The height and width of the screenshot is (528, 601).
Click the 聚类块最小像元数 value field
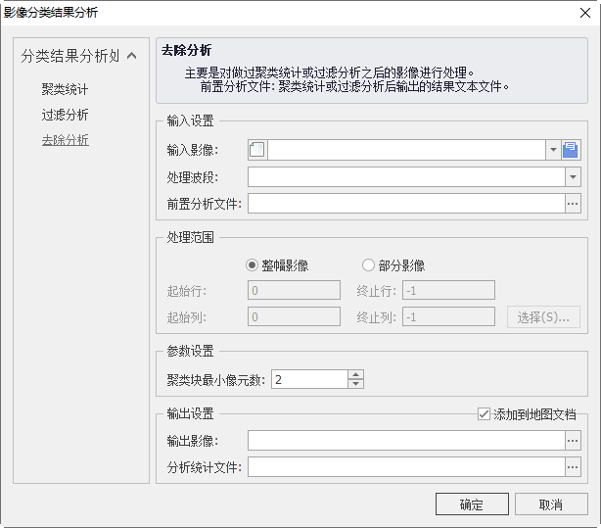coord(307,379)
